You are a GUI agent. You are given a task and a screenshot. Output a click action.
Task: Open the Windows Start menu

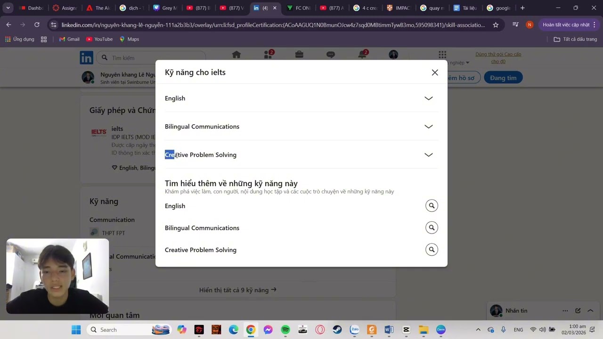(x=76, y=330)
